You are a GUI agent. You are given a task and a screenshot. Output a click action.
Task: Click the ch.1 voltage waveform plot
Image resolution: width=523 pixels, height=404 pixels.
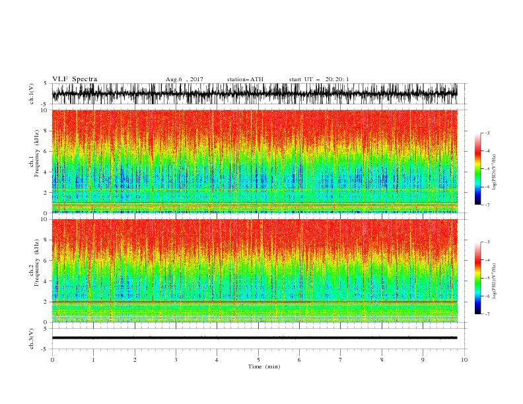point(255,94)
